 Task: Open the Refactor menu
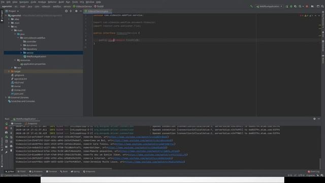click(52, 2)
